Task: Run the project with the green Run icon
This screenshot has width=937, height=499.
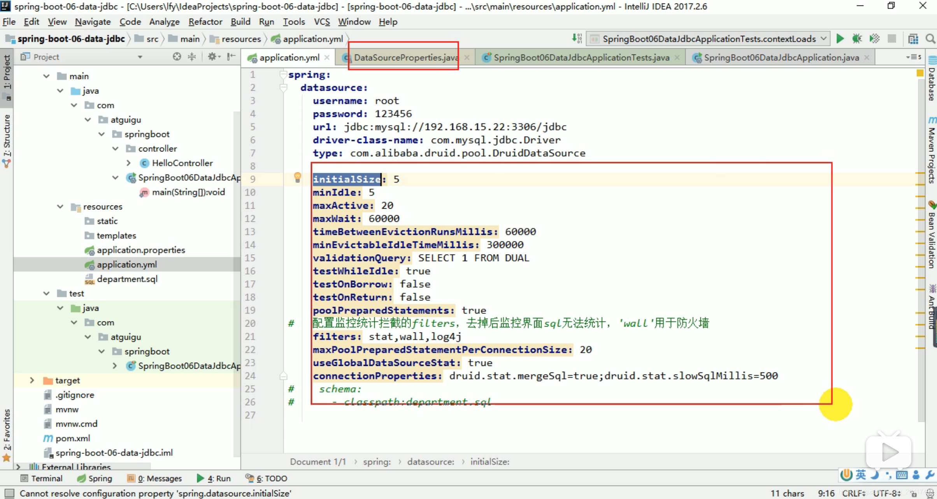Action: click(840, 39)
